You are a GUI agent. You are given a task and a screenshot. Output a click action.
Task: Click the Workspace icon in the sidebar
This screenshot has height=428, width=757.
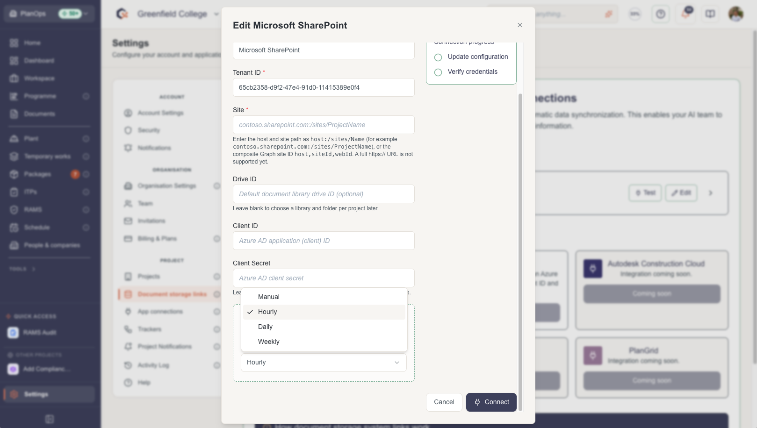[x=14, y=78]
